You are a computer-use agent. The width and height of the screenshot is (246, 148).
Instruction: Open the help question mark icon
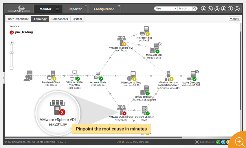coord(230,9)
